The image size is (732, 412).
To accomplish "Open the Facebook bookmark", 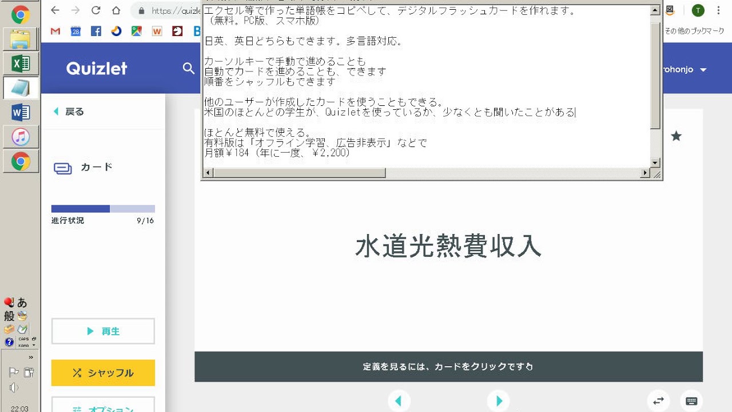I will 96,31.
